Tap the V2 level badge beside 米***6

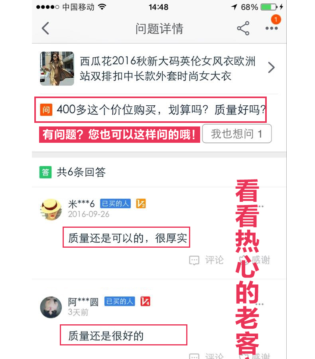[x=141, y=203]
